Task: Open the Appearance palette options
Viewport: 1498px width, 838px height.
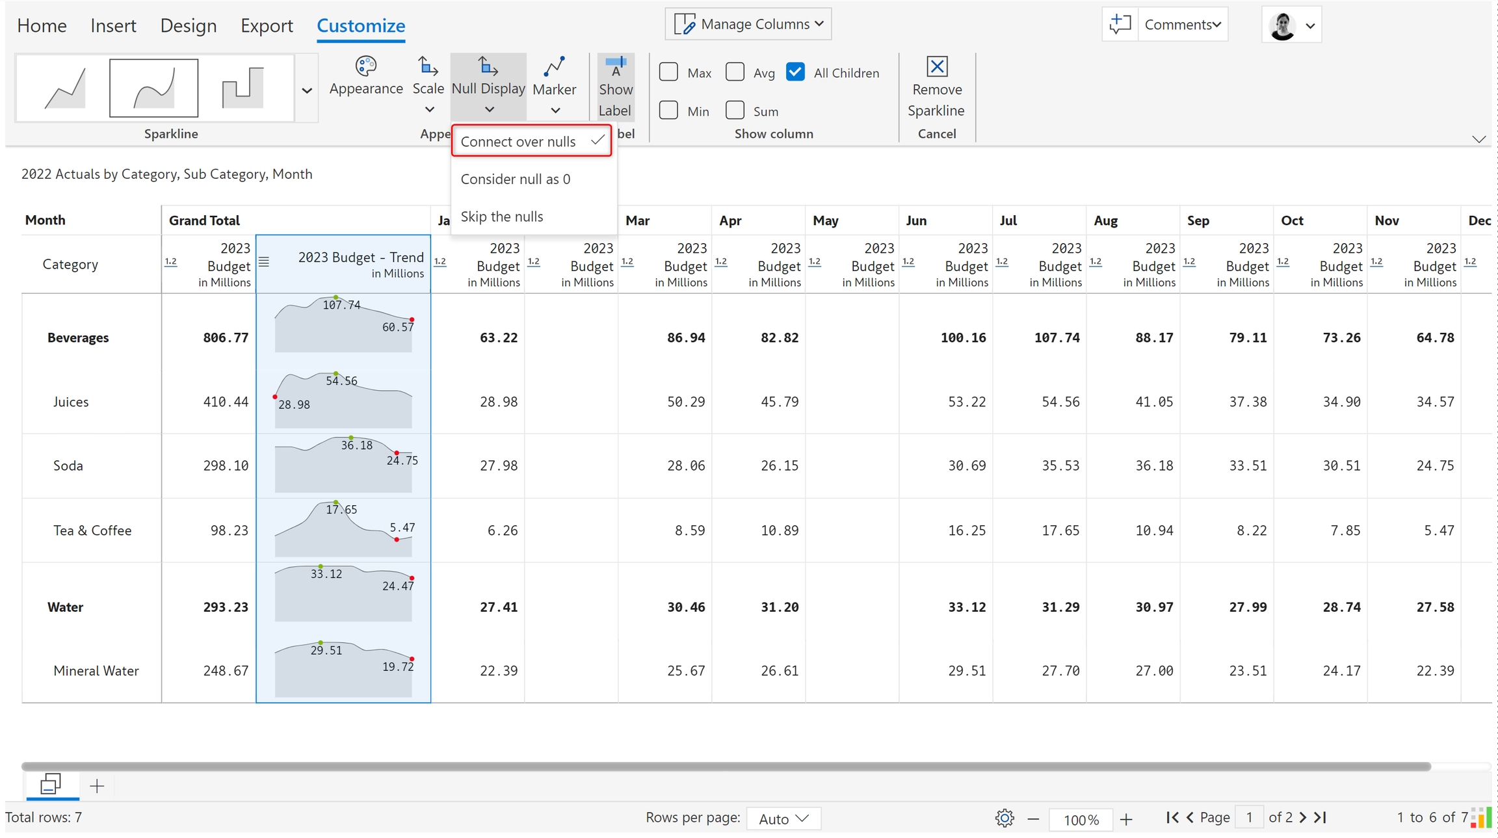Action: click(x=365, y=76)
